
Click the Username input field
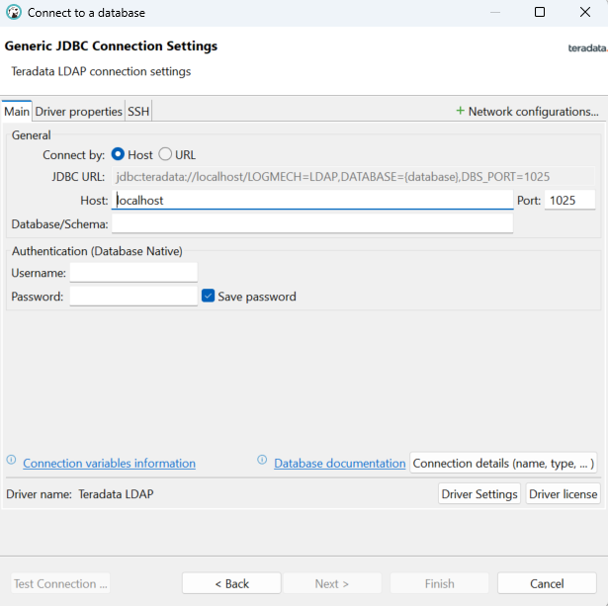[x=133, y=273]
